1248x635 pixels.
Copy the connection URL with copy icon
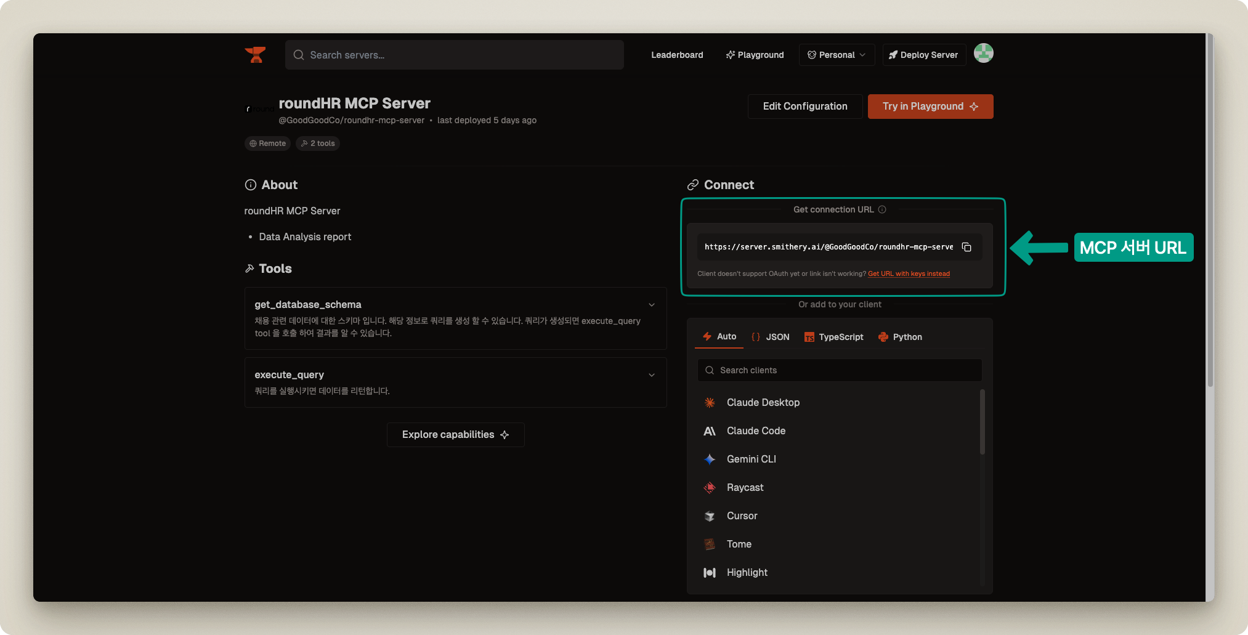(x=966, y=247)
